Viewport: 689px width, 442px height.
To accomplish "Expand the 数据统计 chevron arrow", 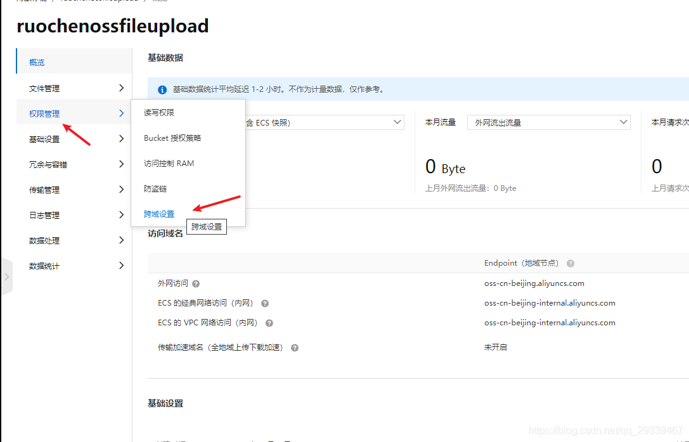I will tap(121, 266).
